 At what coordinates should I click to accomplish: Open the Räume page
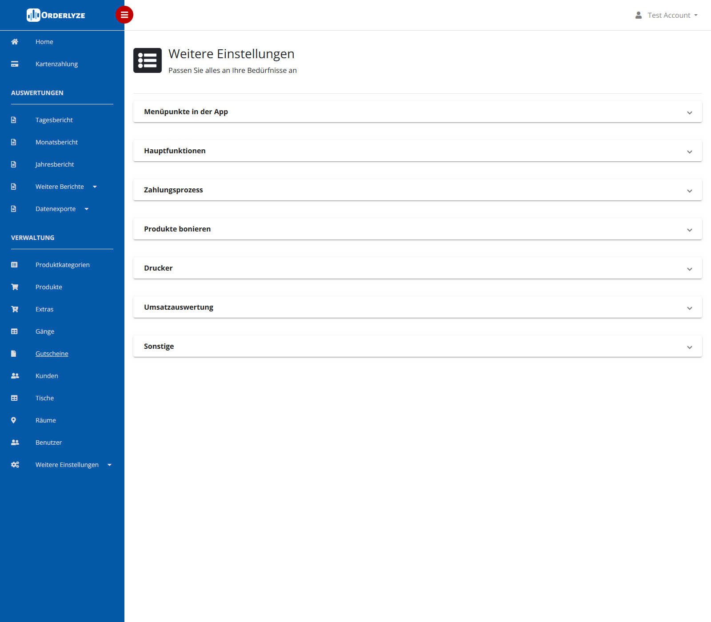coord(46,420)
